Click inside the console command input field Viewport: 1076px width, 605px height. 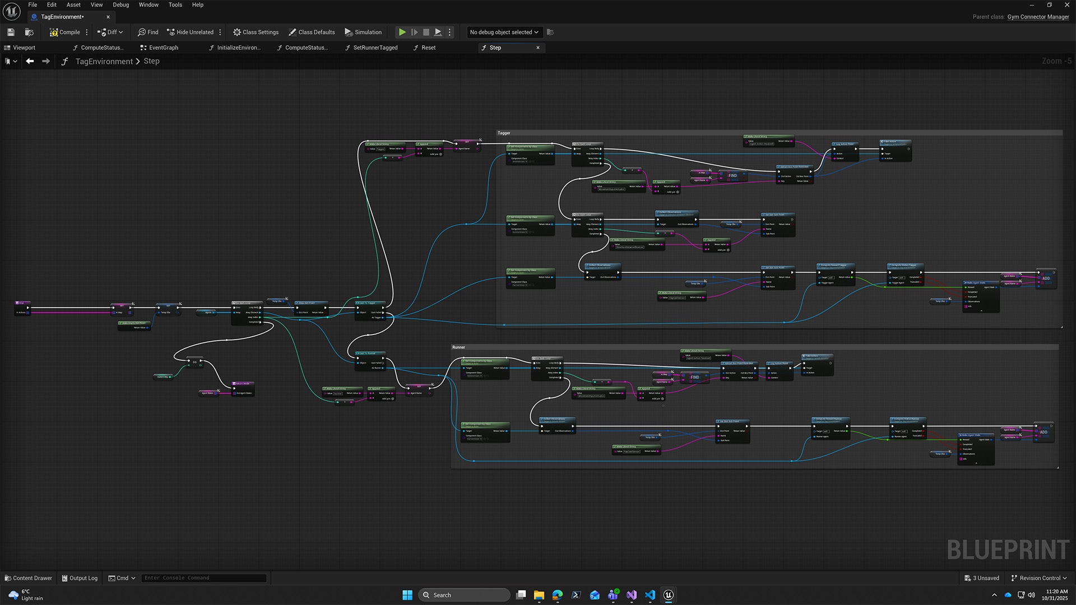[203, 578]
